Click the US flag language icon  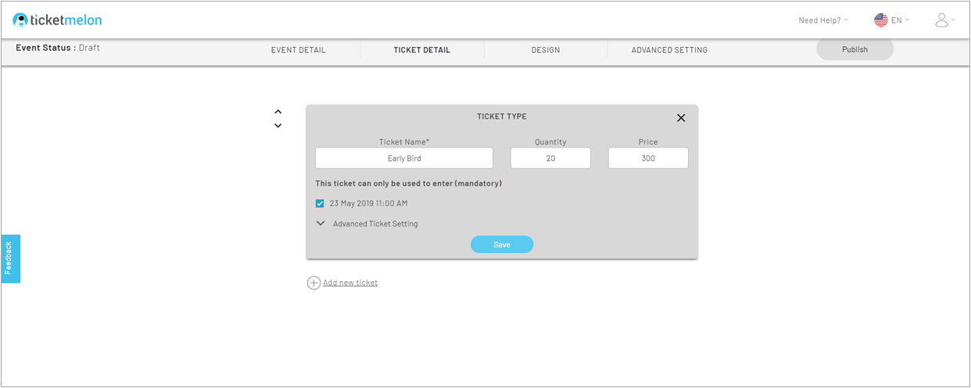point(881,20)
